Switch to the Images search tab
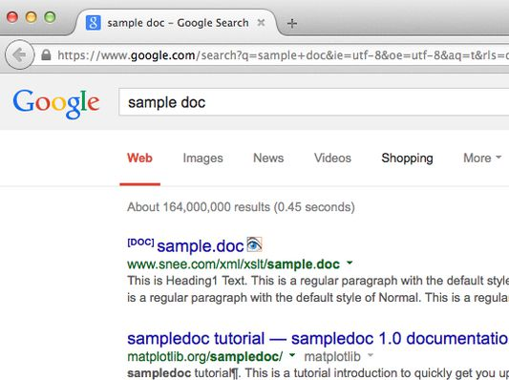This screenshot has width=509, height=380. pos(202,158)
